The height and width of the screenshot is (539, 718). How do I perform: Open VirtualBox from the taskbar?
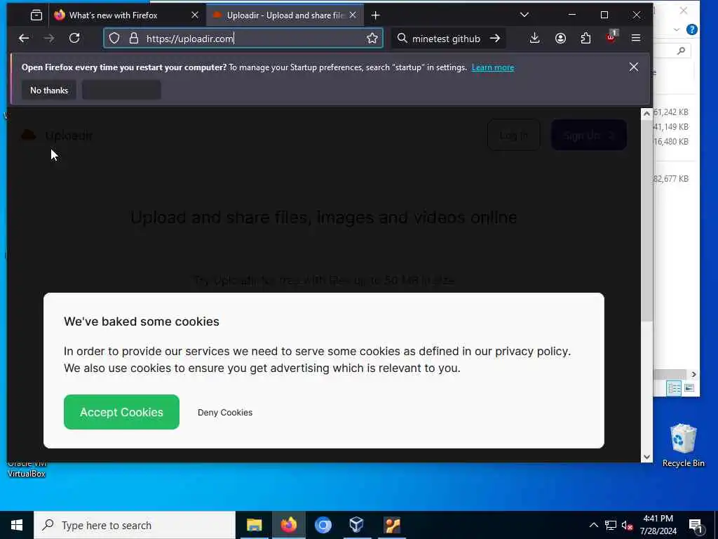tap(357, 525)
